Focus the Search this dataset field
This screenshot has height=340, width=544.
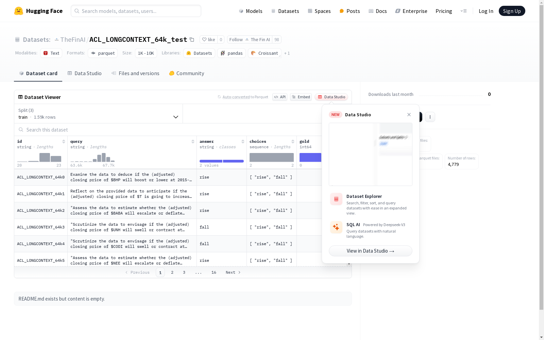pos(168,130)
